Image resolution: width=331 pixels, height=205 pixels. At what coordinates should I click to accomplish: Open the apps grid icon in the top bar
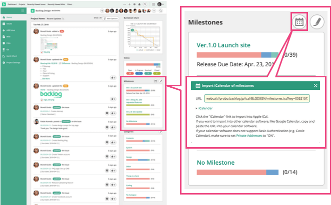(x=153, y=4)
